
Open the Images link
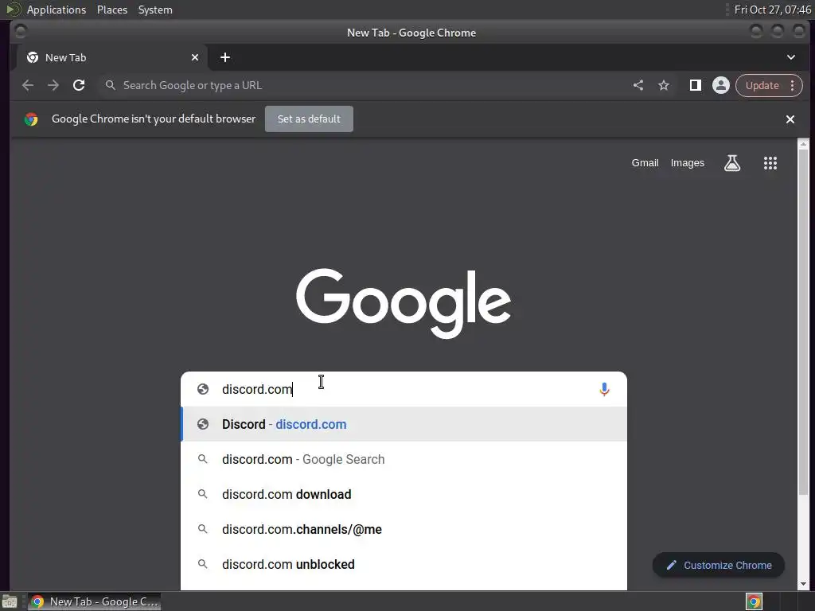687,163
